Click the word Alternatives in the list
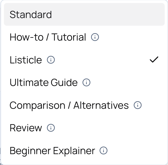The width and height of the screenshot is (168, 165). 101,106
